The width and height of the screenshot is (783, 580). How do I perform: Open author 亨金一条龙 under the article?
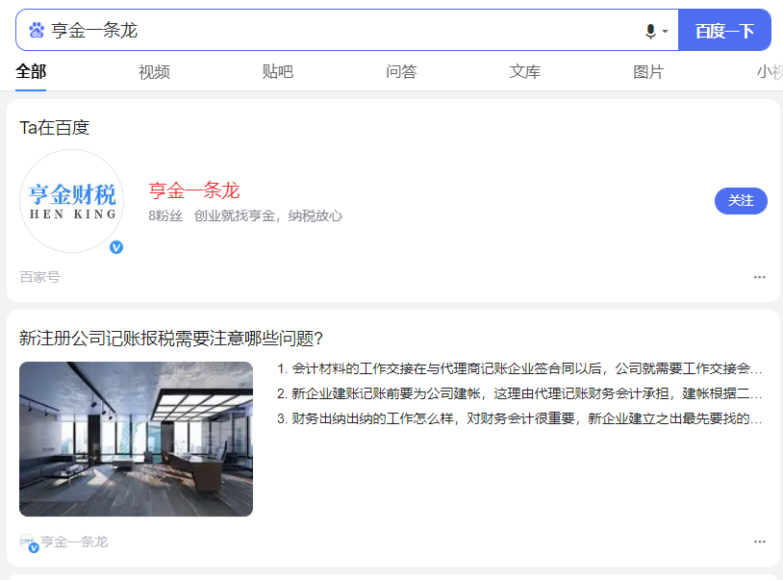[74, 542]
